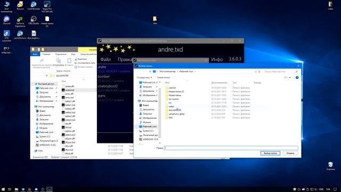
Task: Click the Файл button in the Explorer ribbon
Action: pos(35,54)
